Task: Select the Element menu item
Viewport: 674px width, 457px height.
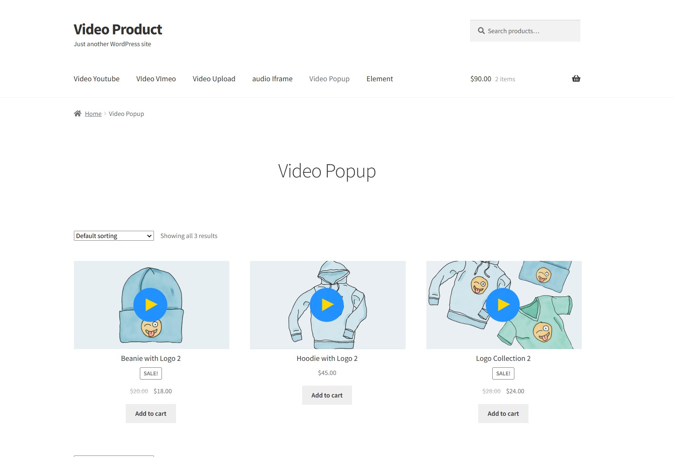Action: click(x=379, y=79)
